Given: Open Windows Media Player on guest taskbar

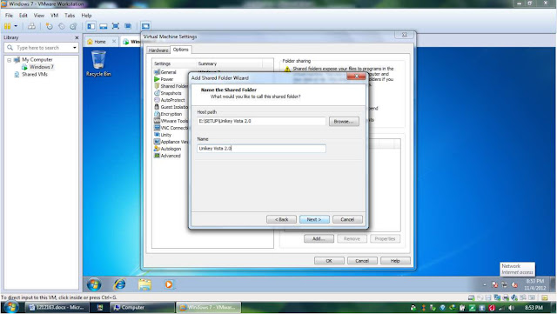Looking at the screenshot, I should 169,284.
